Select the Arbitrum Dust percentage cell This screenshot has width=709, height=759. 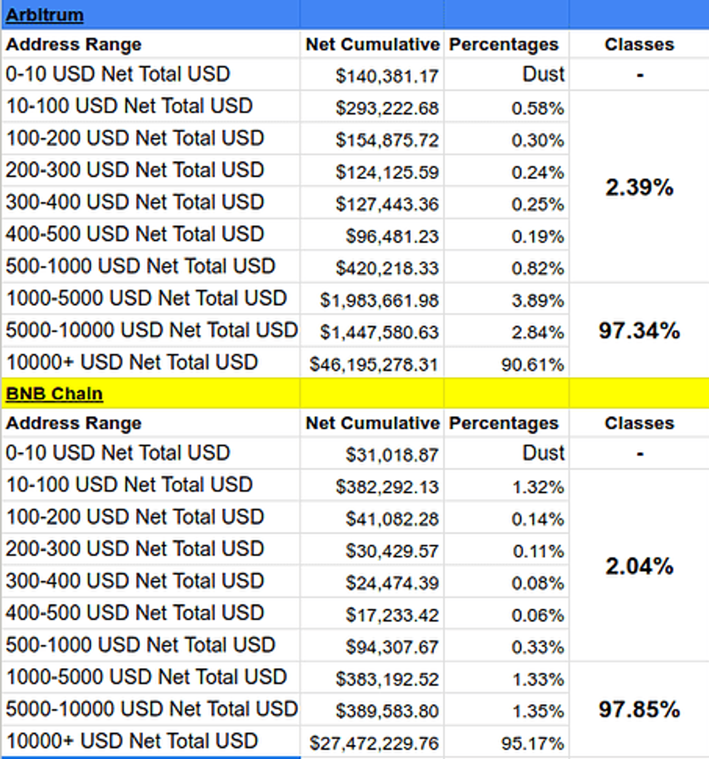click(x=543, y=75)
